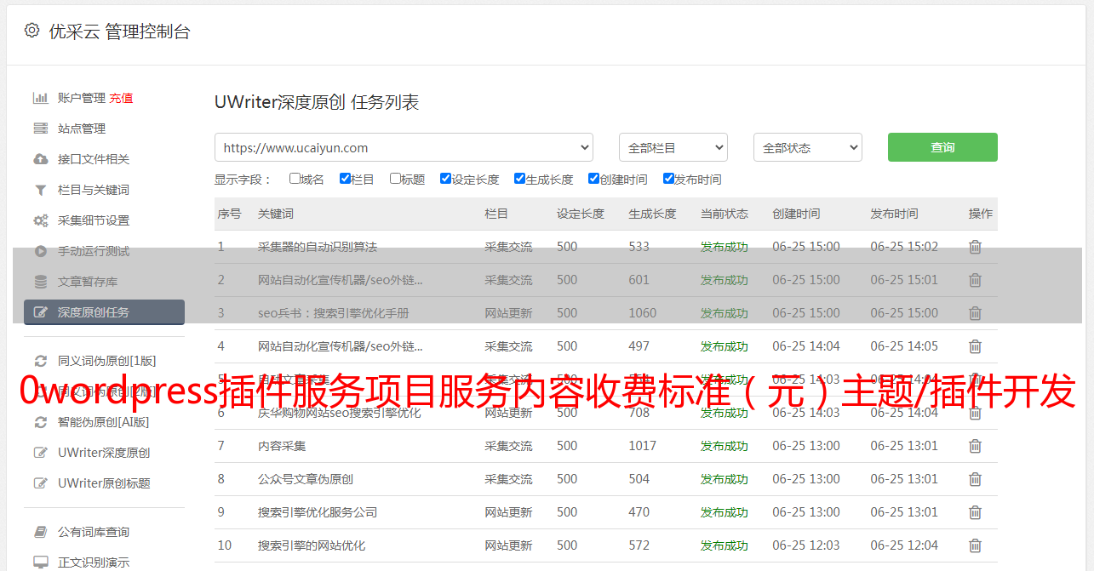The width and height of the screenshot is (1094, 571).
Task: Click the 内容采集 keyword in row 7
Action: (282, 446)
